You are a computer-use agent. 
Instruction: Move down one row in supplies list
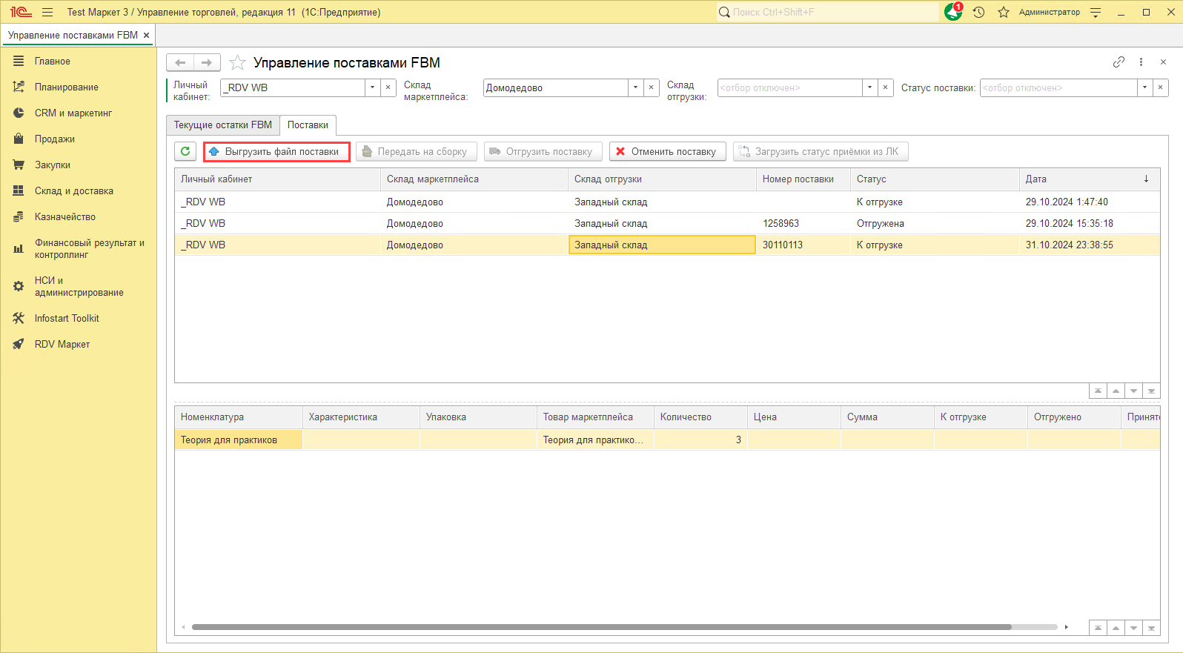(1133, 391)
